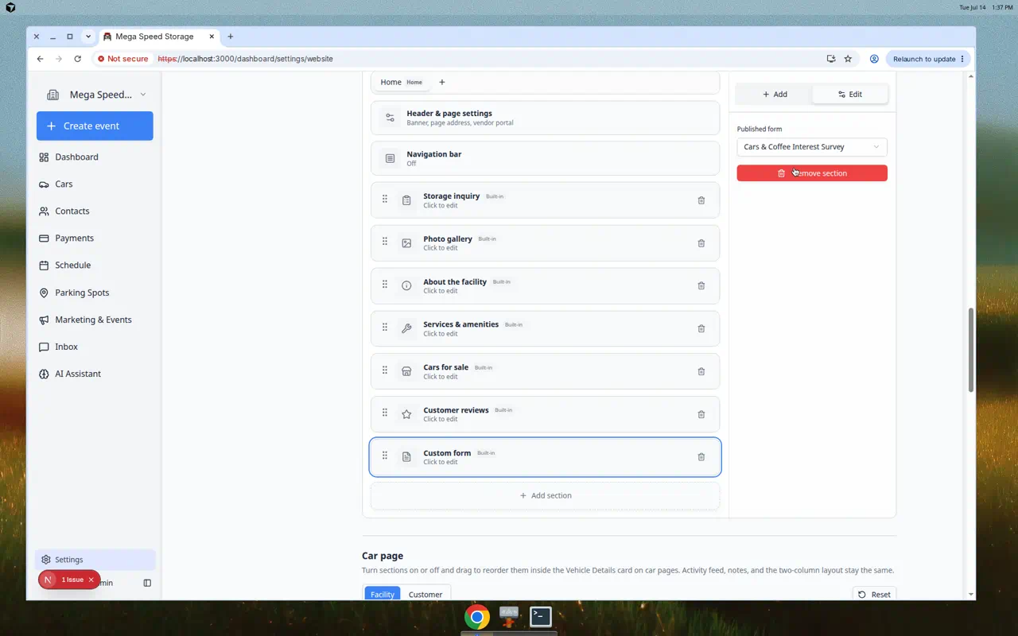
Task: Delete the Storage inquiry section via trash icon
Action: [701, 200]
